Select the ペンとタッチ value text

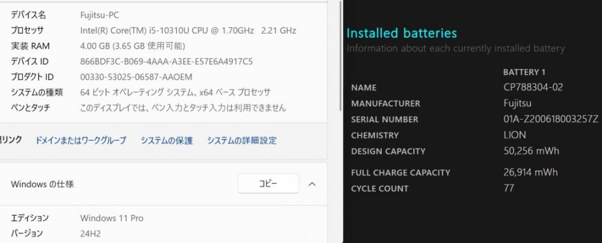tap(183, 108)
